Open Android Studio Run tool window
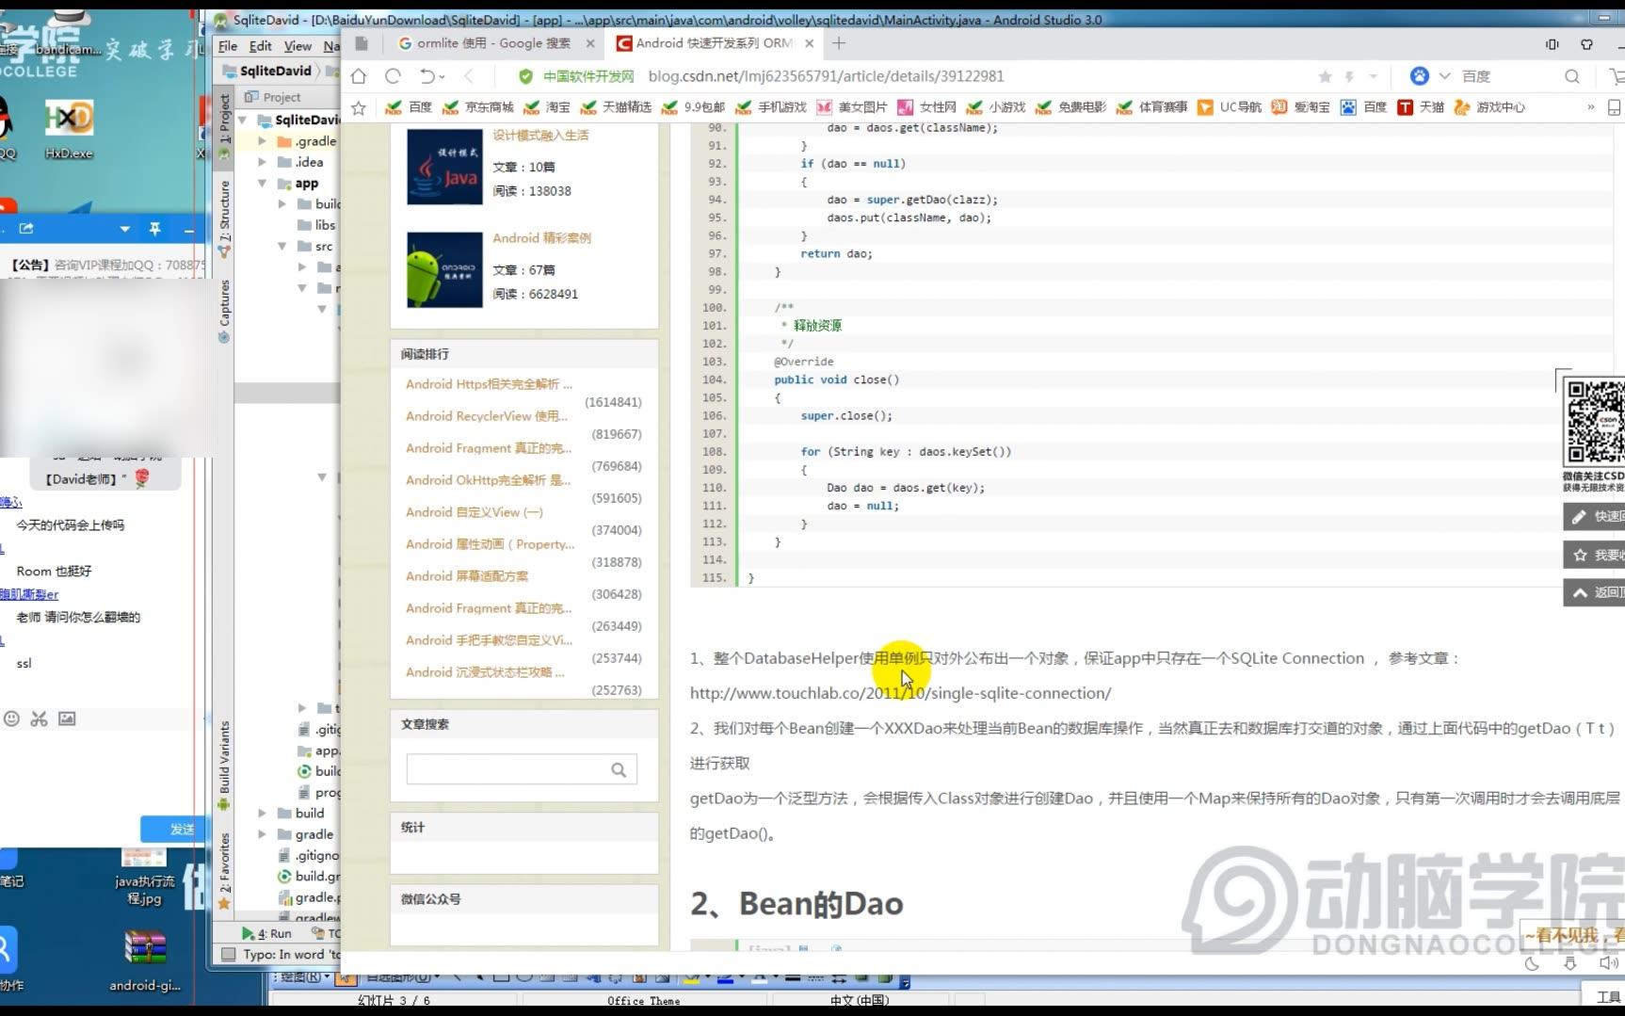 tap(267, 934)
